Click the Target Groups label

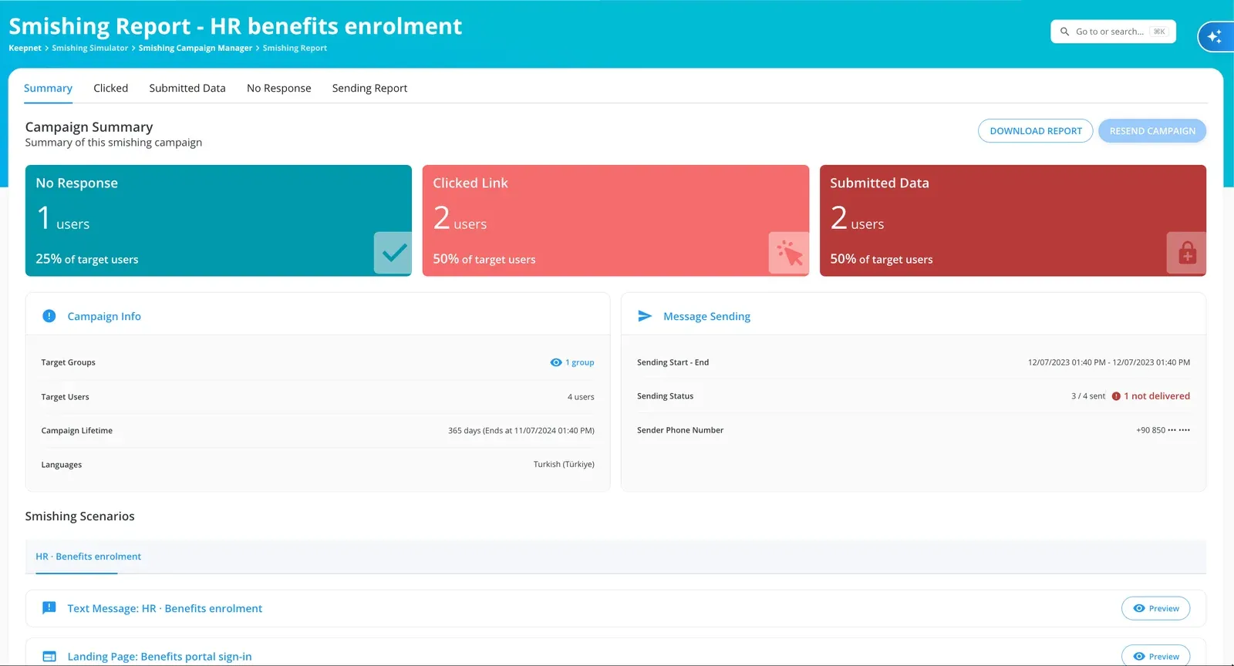68,362
